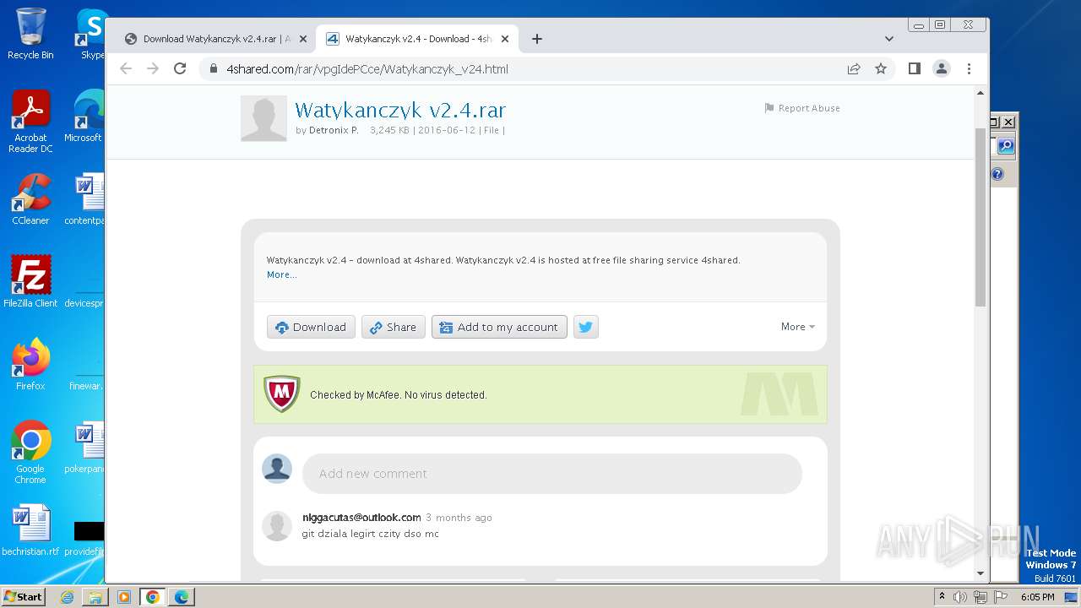Show hidden system tray icons
Image resolution: width=1081 pixels, height=608 pixels.
point(942,597)
